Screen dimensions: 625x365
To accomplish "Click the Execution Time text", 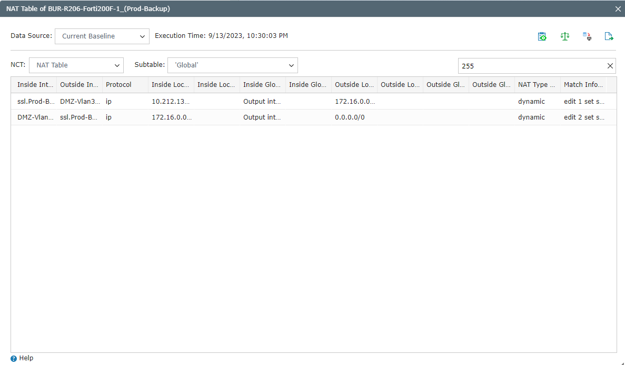I will coord(221,36).
